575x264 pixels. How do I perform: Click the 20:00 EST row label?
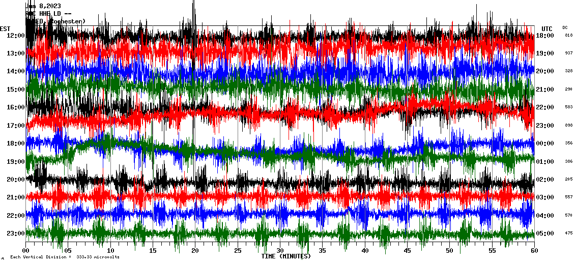coord(15,179)
